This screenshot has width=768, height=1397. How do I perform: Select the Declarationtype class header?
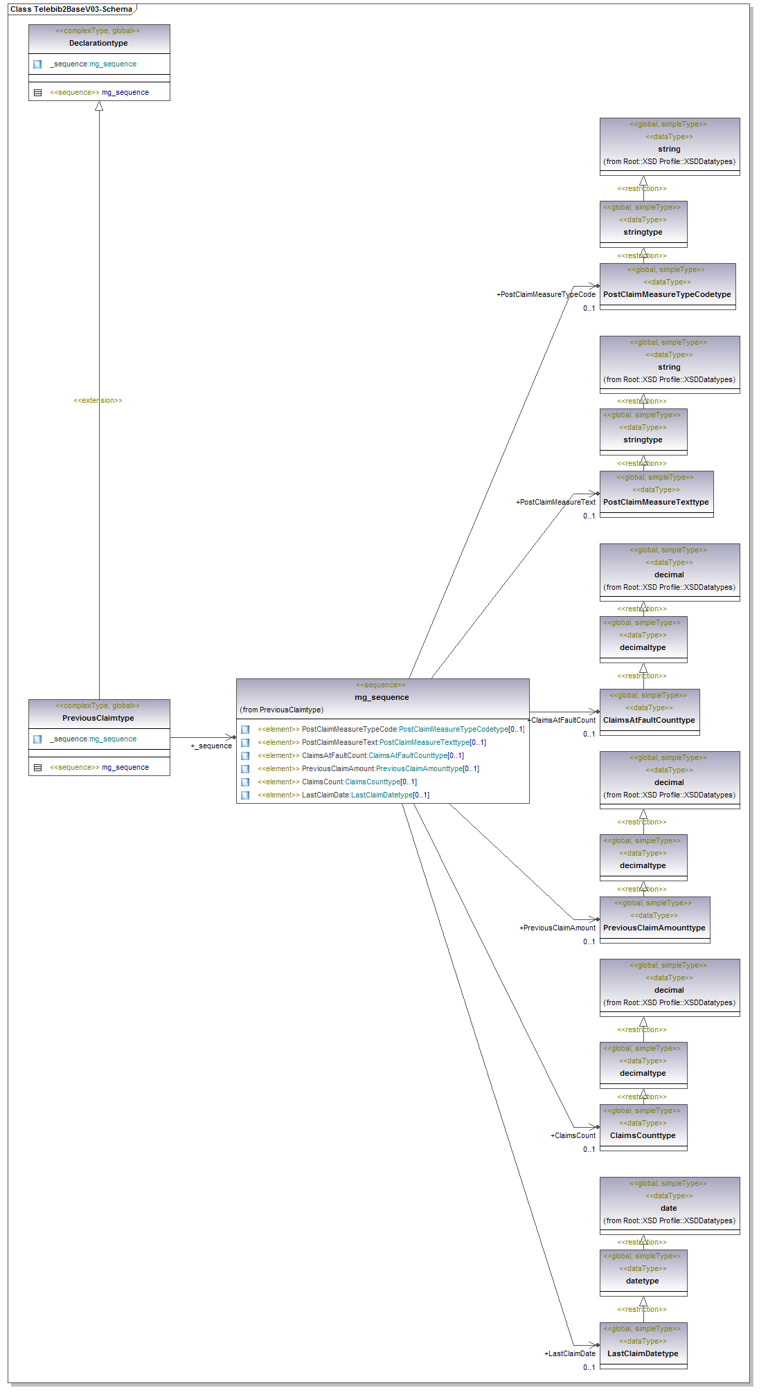(98, 43)
